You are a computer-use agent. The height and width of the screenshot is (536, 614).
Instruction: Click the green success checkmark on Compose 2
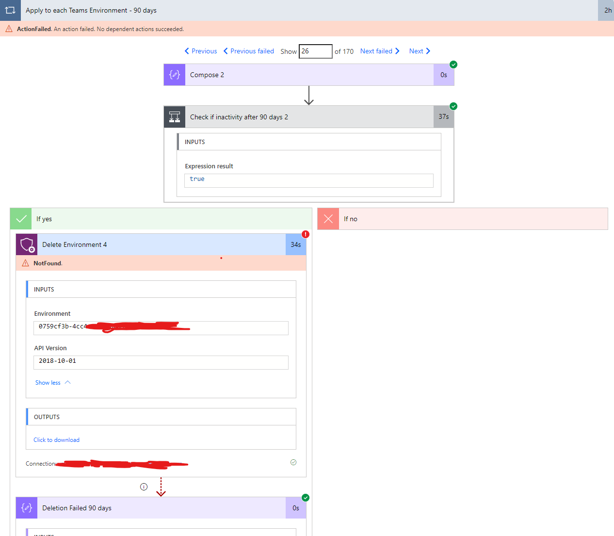tap(453, 64)
